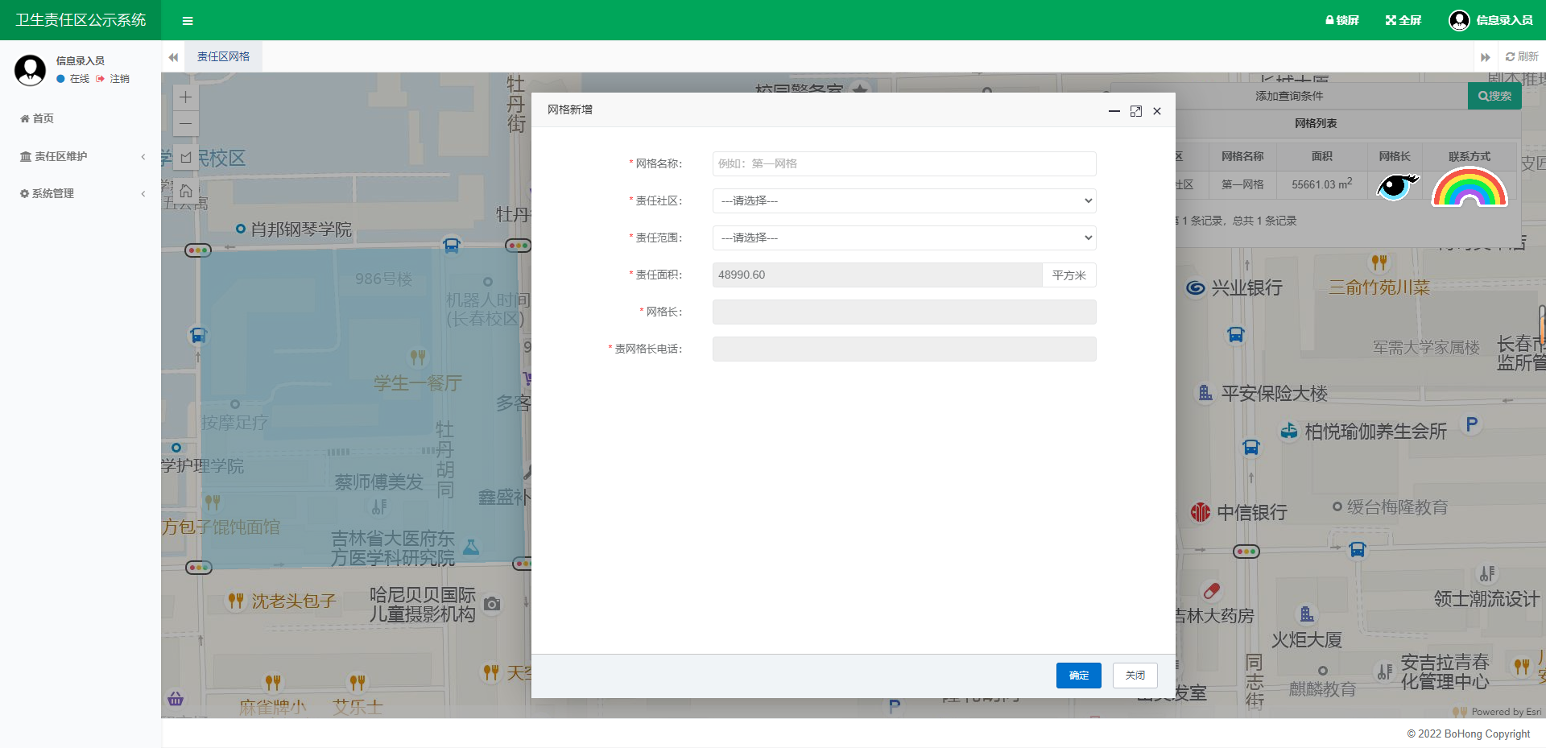Click the parking P icon near 柏悦瑜伽

click(1472, 424)
